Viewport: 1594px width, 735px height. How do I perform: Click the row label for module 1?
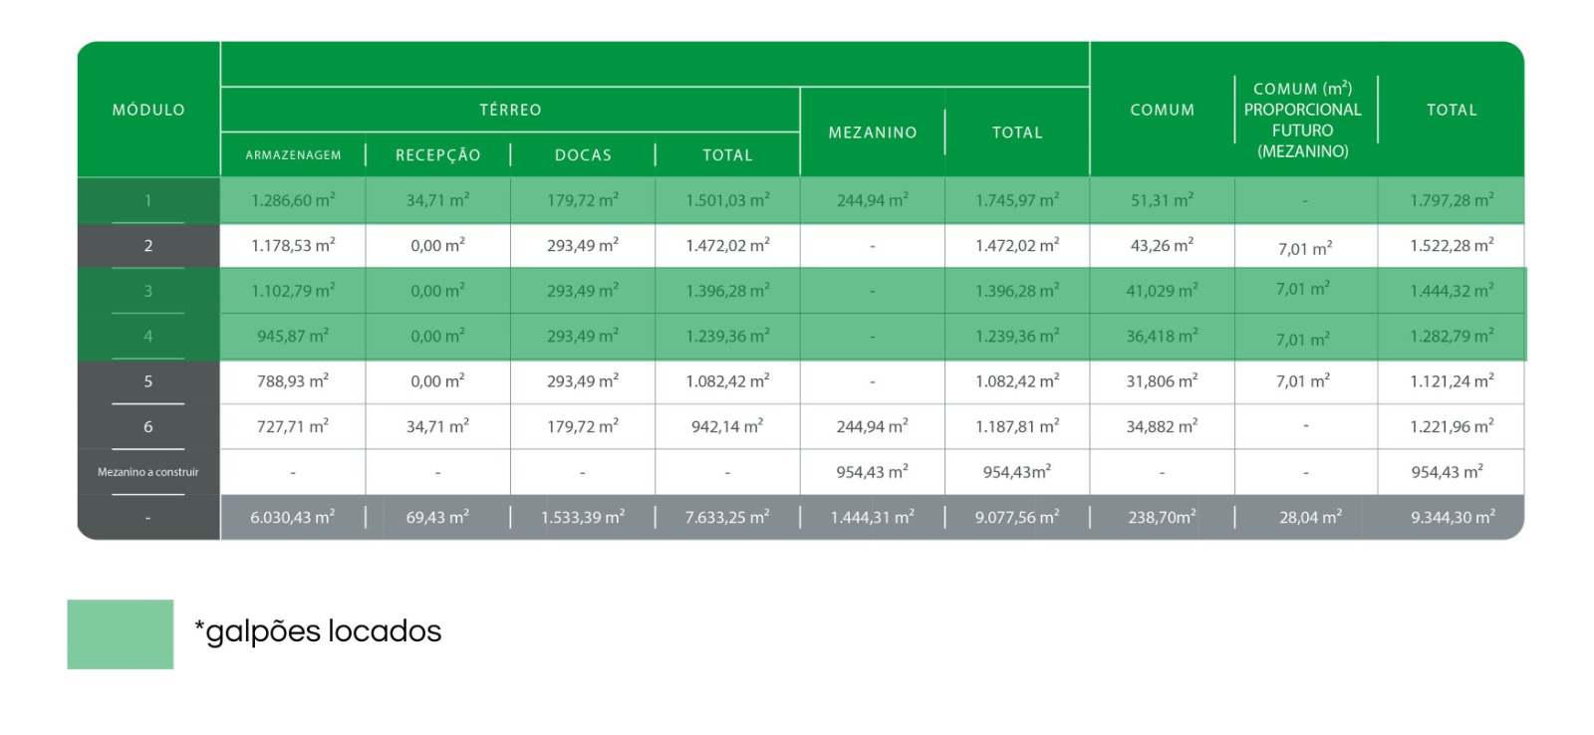pos(148,200)
